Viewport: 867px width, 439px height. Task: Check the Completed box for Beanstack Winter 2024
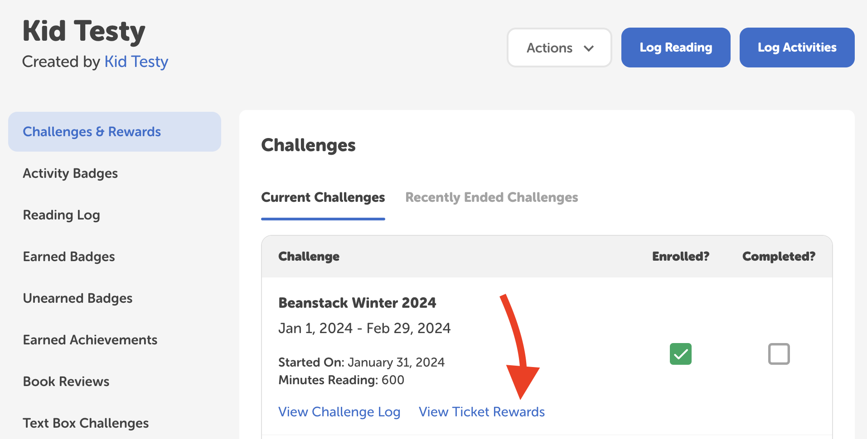[x=779, y=354]
